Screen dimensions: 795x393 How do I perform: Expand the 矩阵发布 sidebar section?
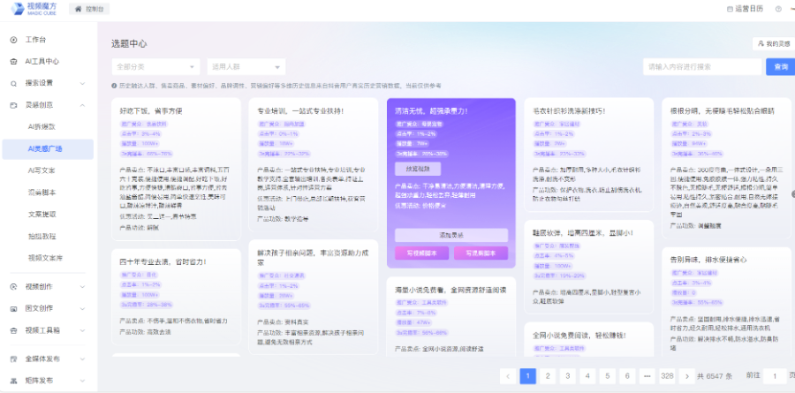[83, 381]
